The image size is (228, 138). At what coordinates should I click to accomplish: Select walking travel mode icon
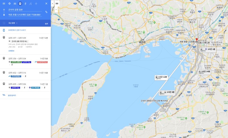pyautogui.click(x=25, y=3)
